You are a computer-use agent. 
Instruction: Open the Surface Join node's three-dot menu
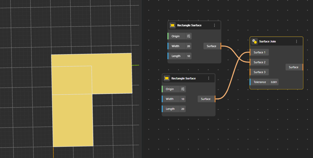(296, 41)
